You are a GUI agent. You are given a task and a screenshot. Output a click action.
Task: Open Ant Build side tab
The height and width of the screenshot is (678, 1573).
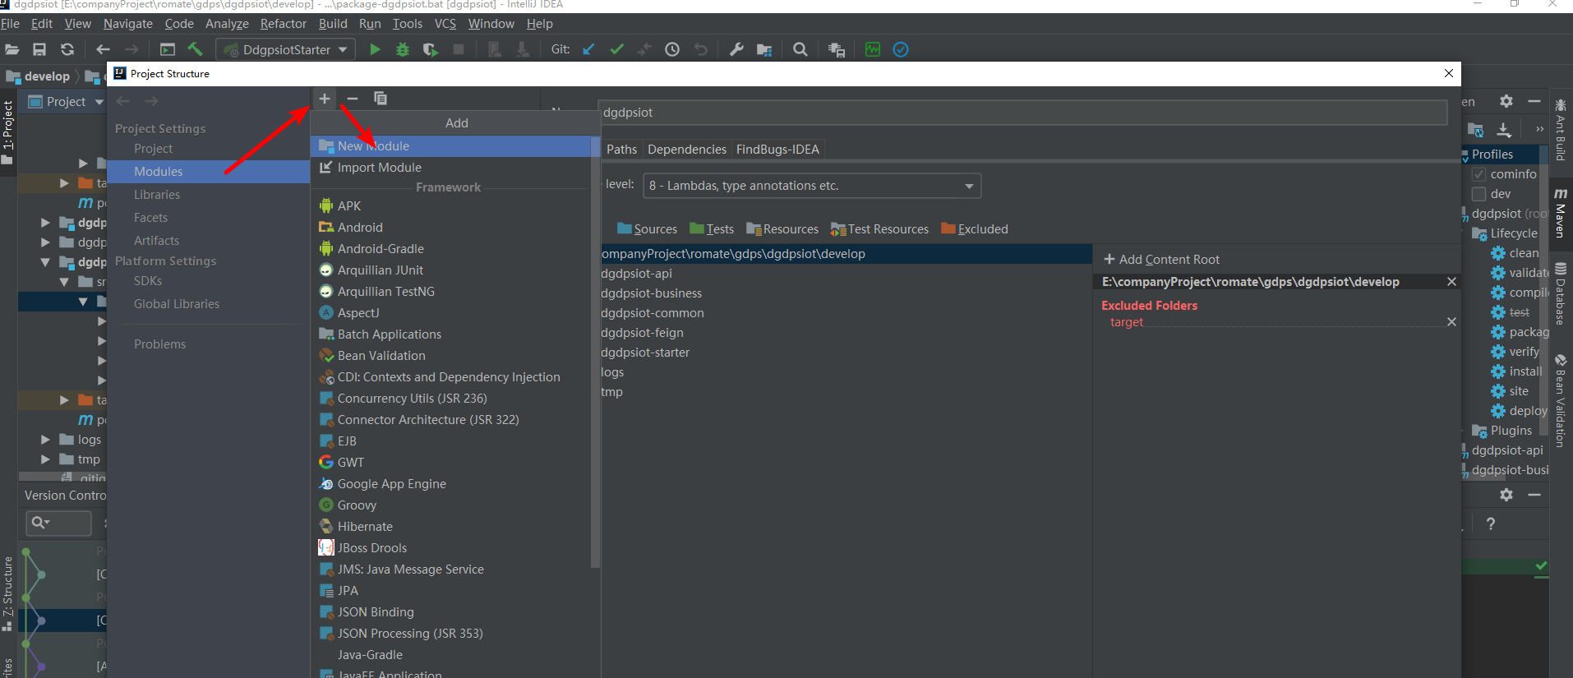1560,130
